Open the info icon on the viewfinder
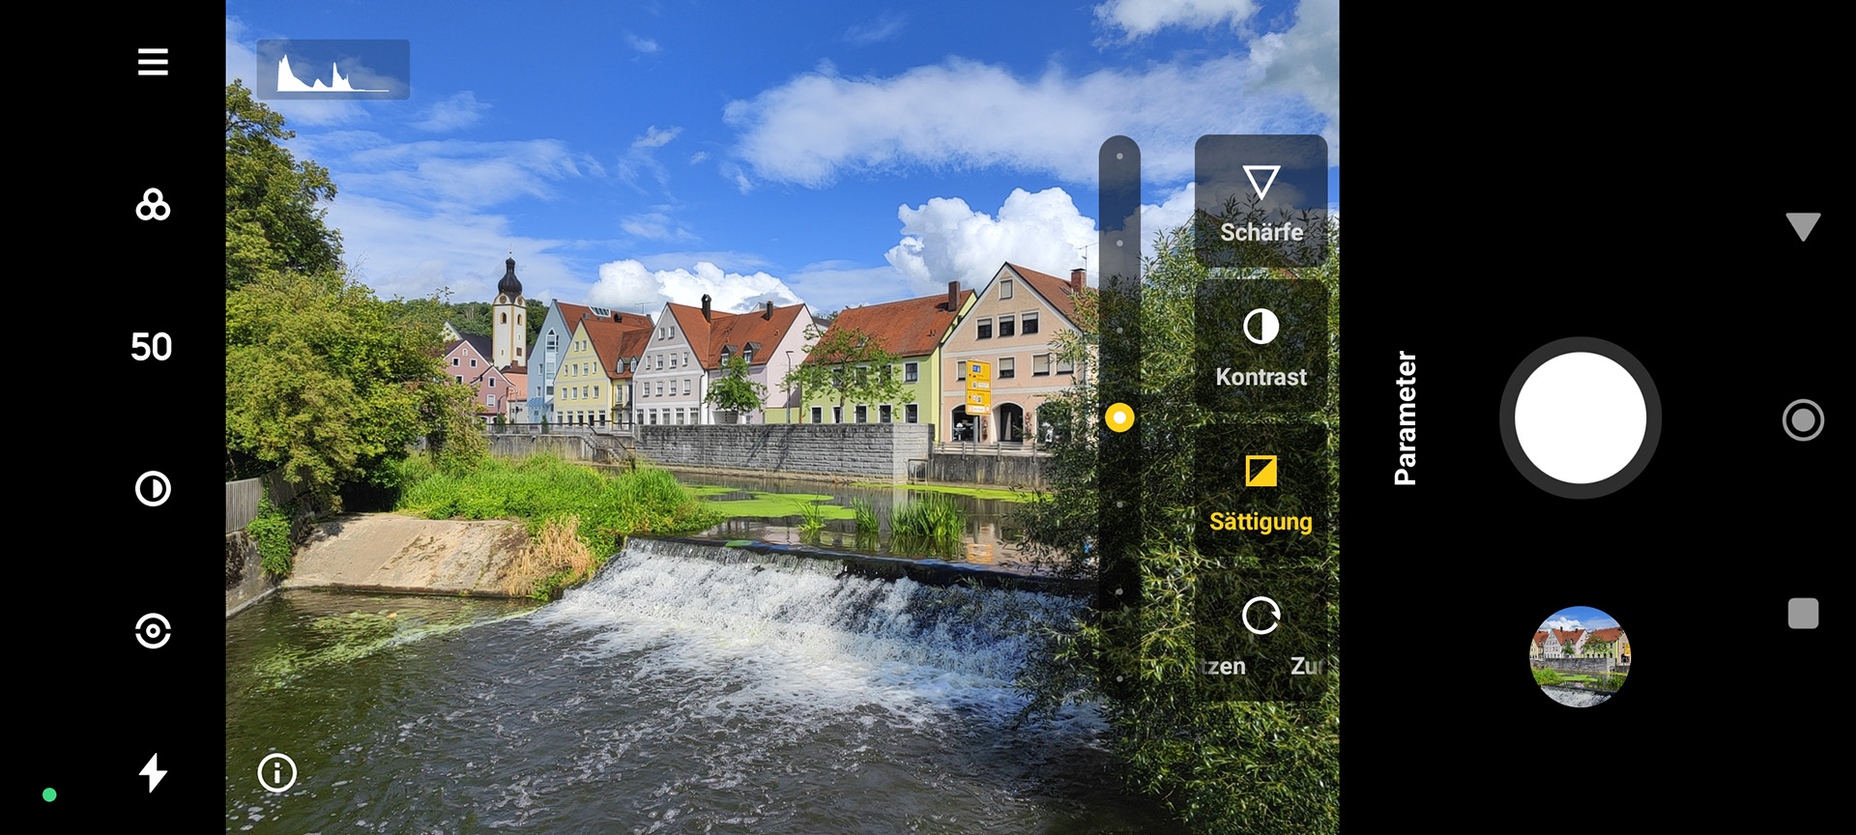The image size is (1856, 835). pos(277,773)
